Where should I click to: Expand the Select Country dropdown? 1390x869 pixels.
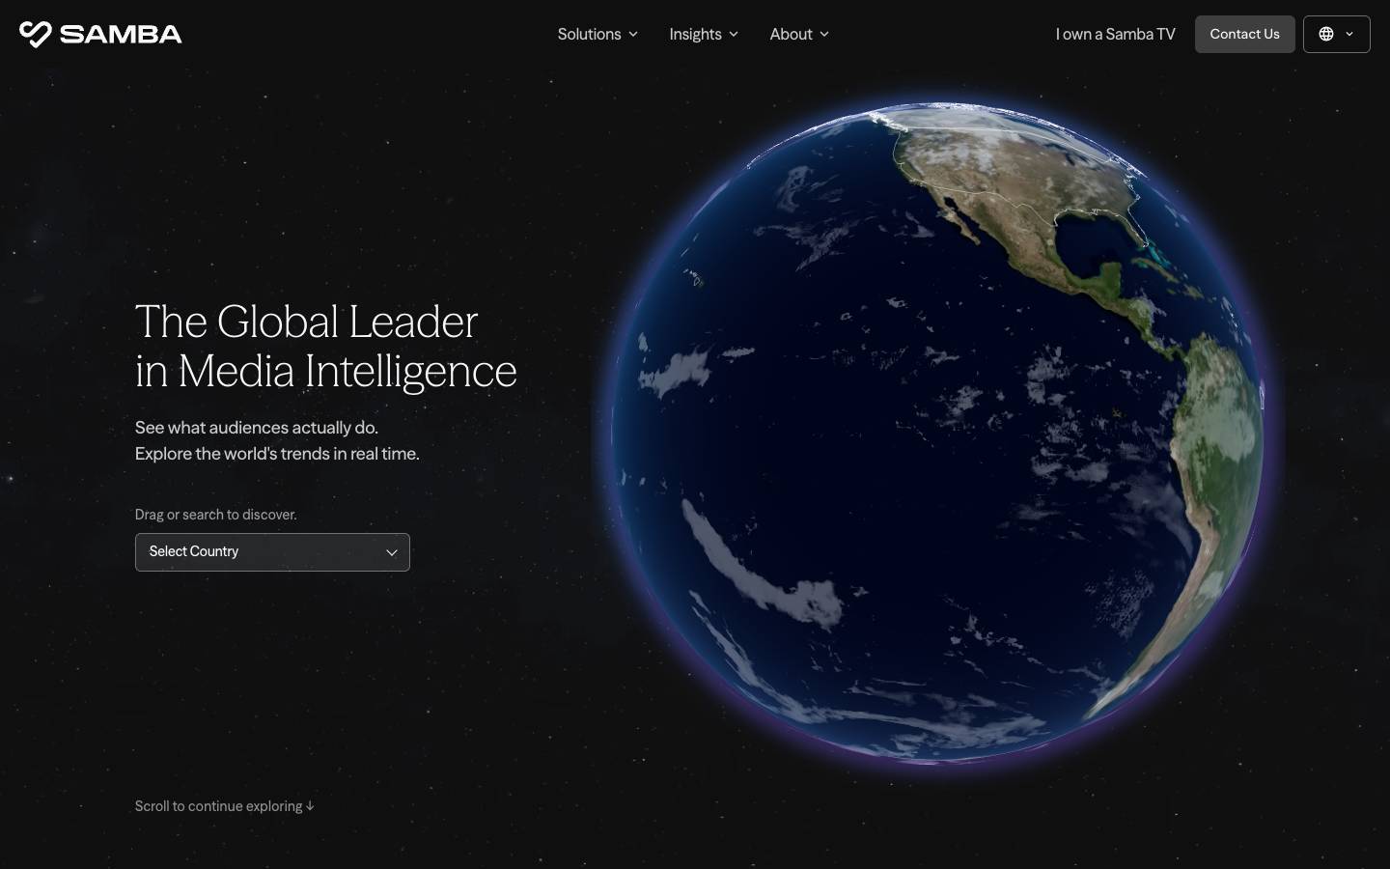(x=272, y=552)
